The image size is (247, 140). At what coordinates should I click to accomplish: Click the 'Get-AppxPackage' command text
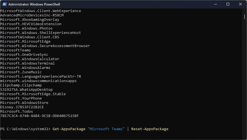coord(69,129)
